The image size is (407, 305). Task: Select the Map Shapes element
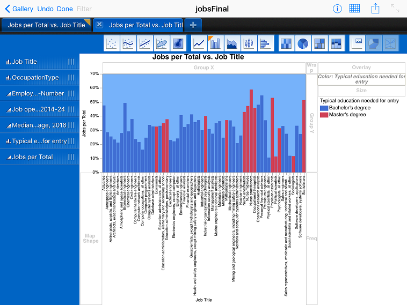click(374, 43)
